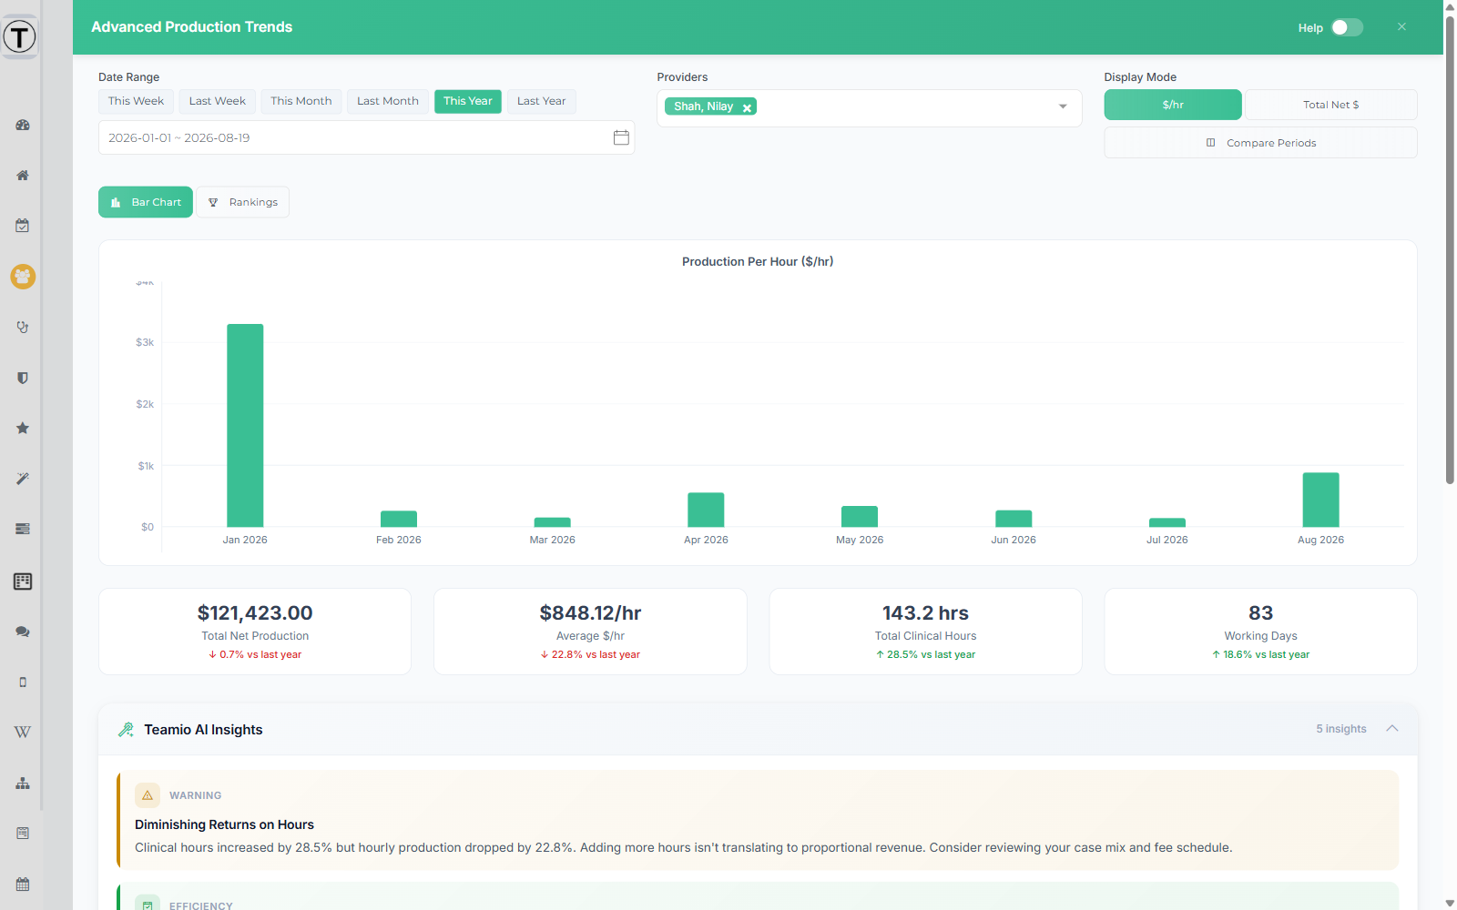Screen dimensions: 1457x910
Task: Open the chat bubbles icon in sidebar
Action: [23, 632]
